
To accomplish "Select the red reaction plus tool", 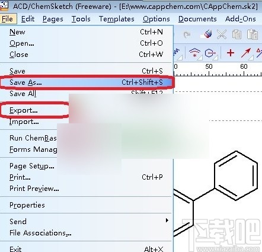I will pyautogui.click(x=231, y=53).
